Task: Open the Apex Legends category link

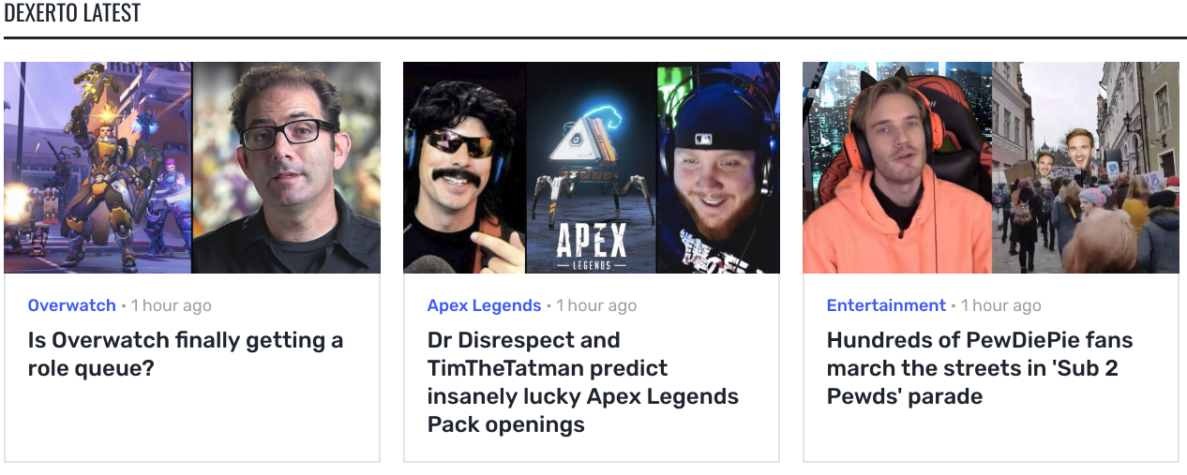Action: pyautogui.click(x=484, y=305)
